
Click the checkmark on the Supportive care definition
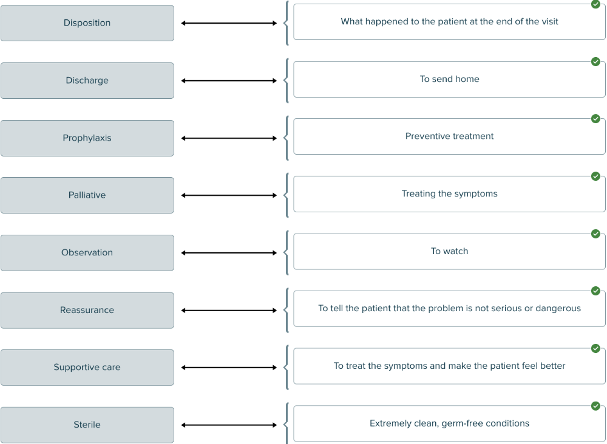[x=595, y=349]
